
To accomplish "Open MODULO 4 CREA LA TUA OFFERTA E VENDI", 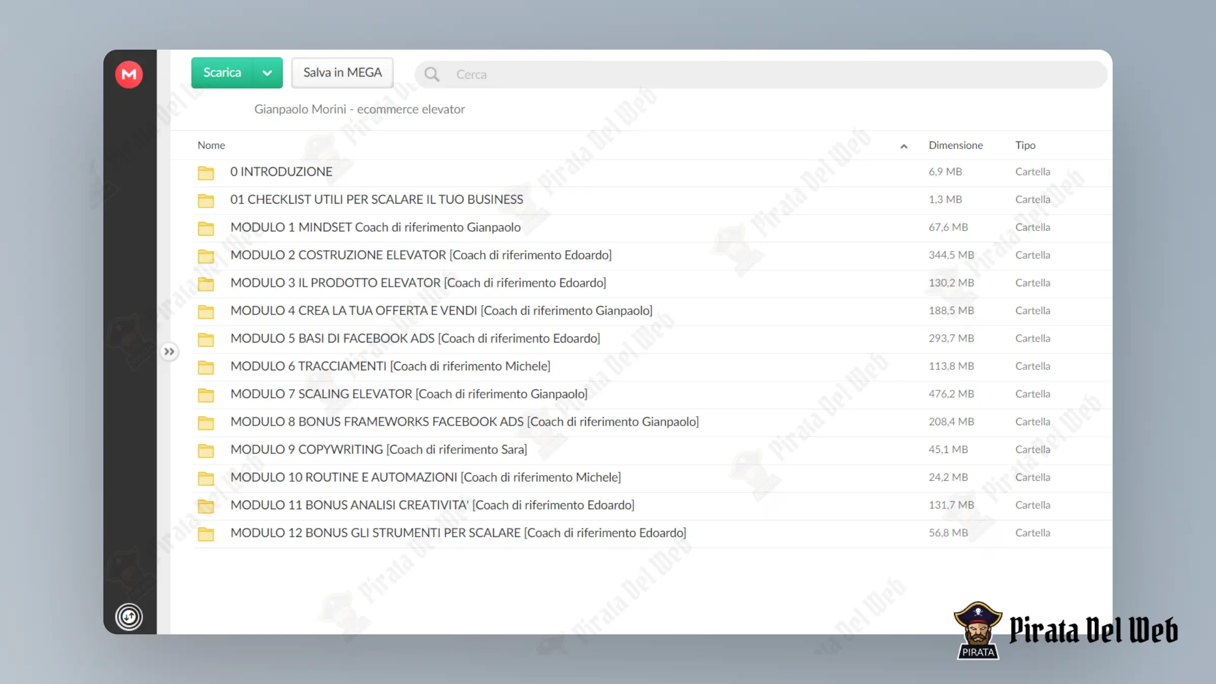I will pos(441,310).
